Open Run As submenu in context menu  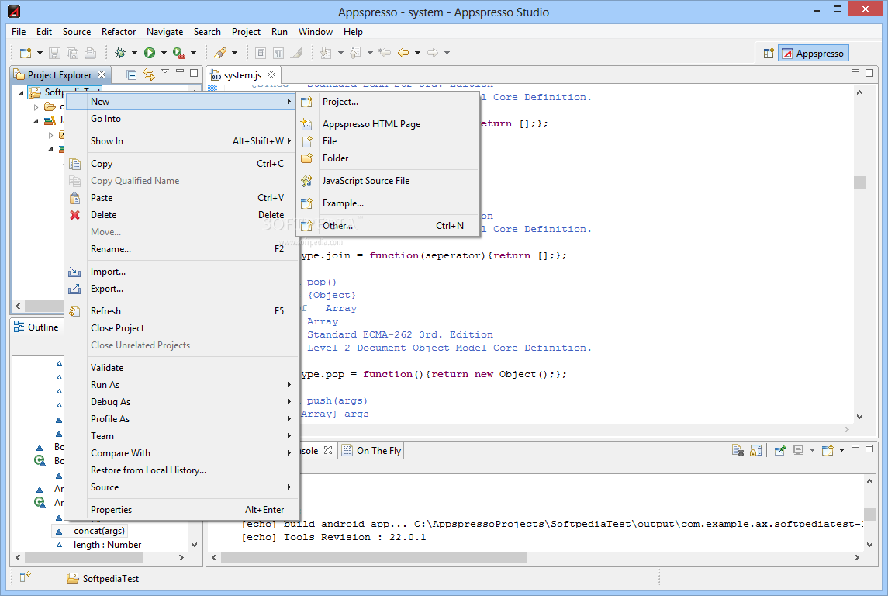pos(181,385)
